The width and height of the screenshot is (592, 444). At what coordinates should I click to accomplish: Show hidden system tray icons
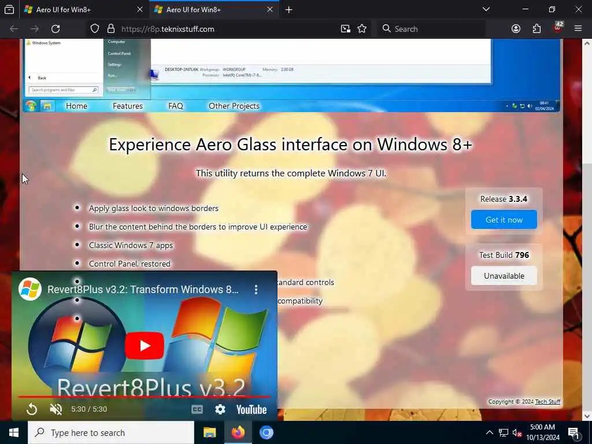pyautogui.click(x=489, y=432)
